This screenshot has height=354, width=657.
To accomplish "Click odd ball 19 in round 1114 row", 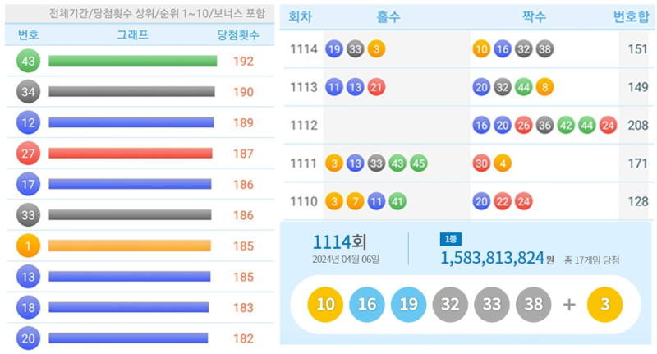I will pyautogui.click(x=334, y=49).
